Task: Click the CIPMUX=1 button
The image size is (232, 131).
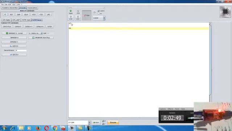Action: tap(29, 27)
